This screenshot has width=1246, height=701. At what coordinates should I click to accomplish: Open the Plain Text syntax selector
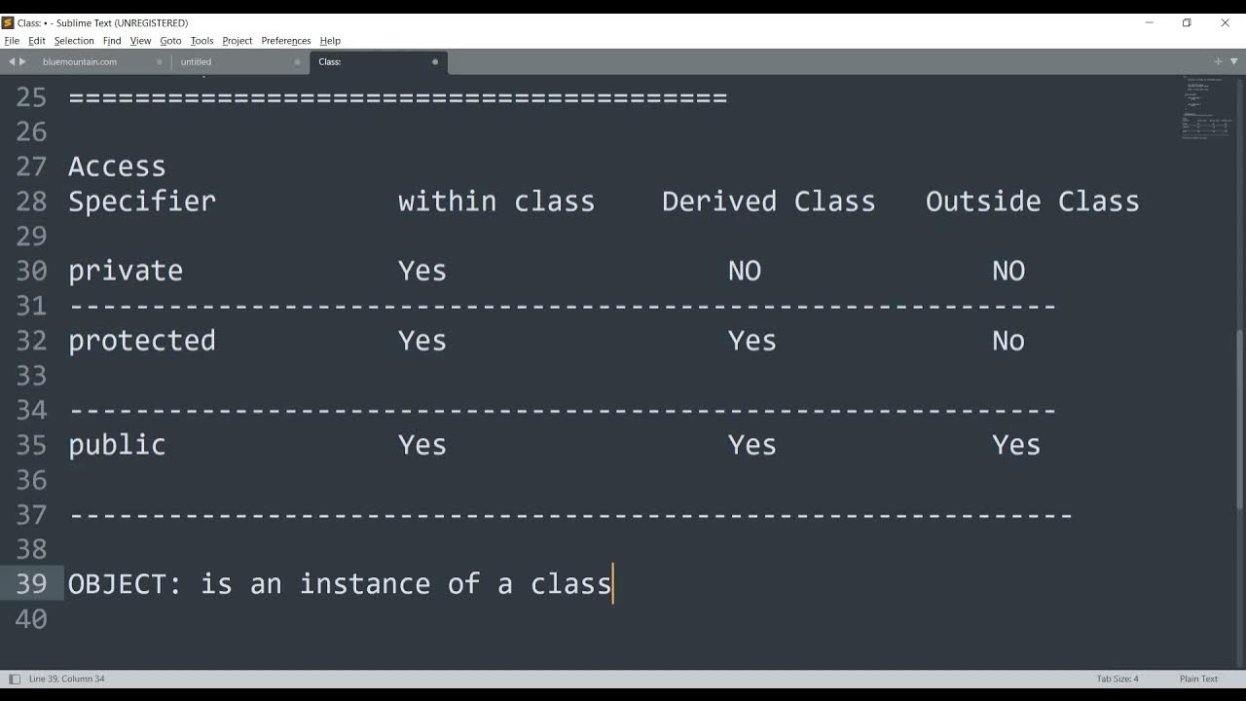pos(1198,679)
